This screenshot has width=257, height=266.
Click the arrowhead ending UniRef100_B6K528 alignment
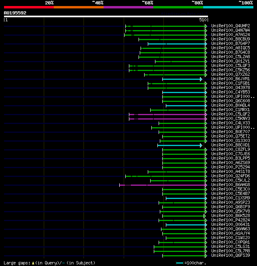point(205,216)
